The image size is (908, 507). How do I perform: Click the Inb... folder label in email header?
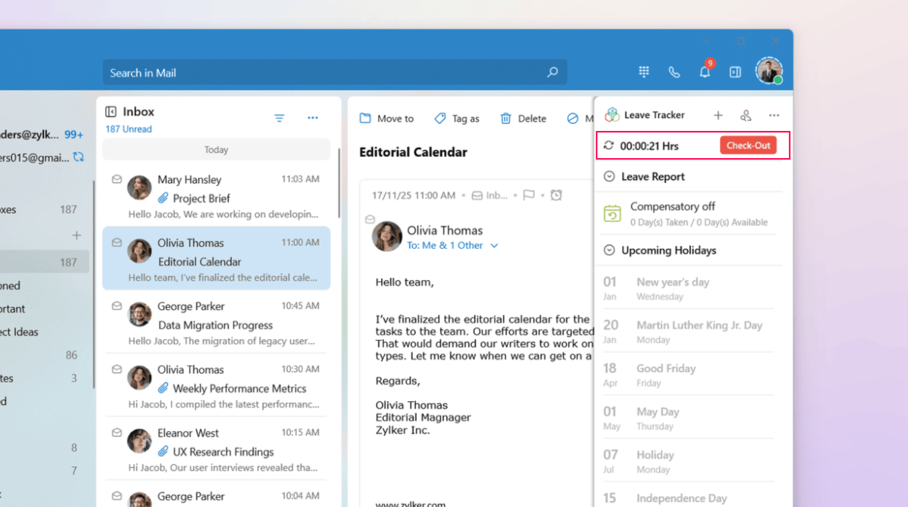(x=490, y=195)
